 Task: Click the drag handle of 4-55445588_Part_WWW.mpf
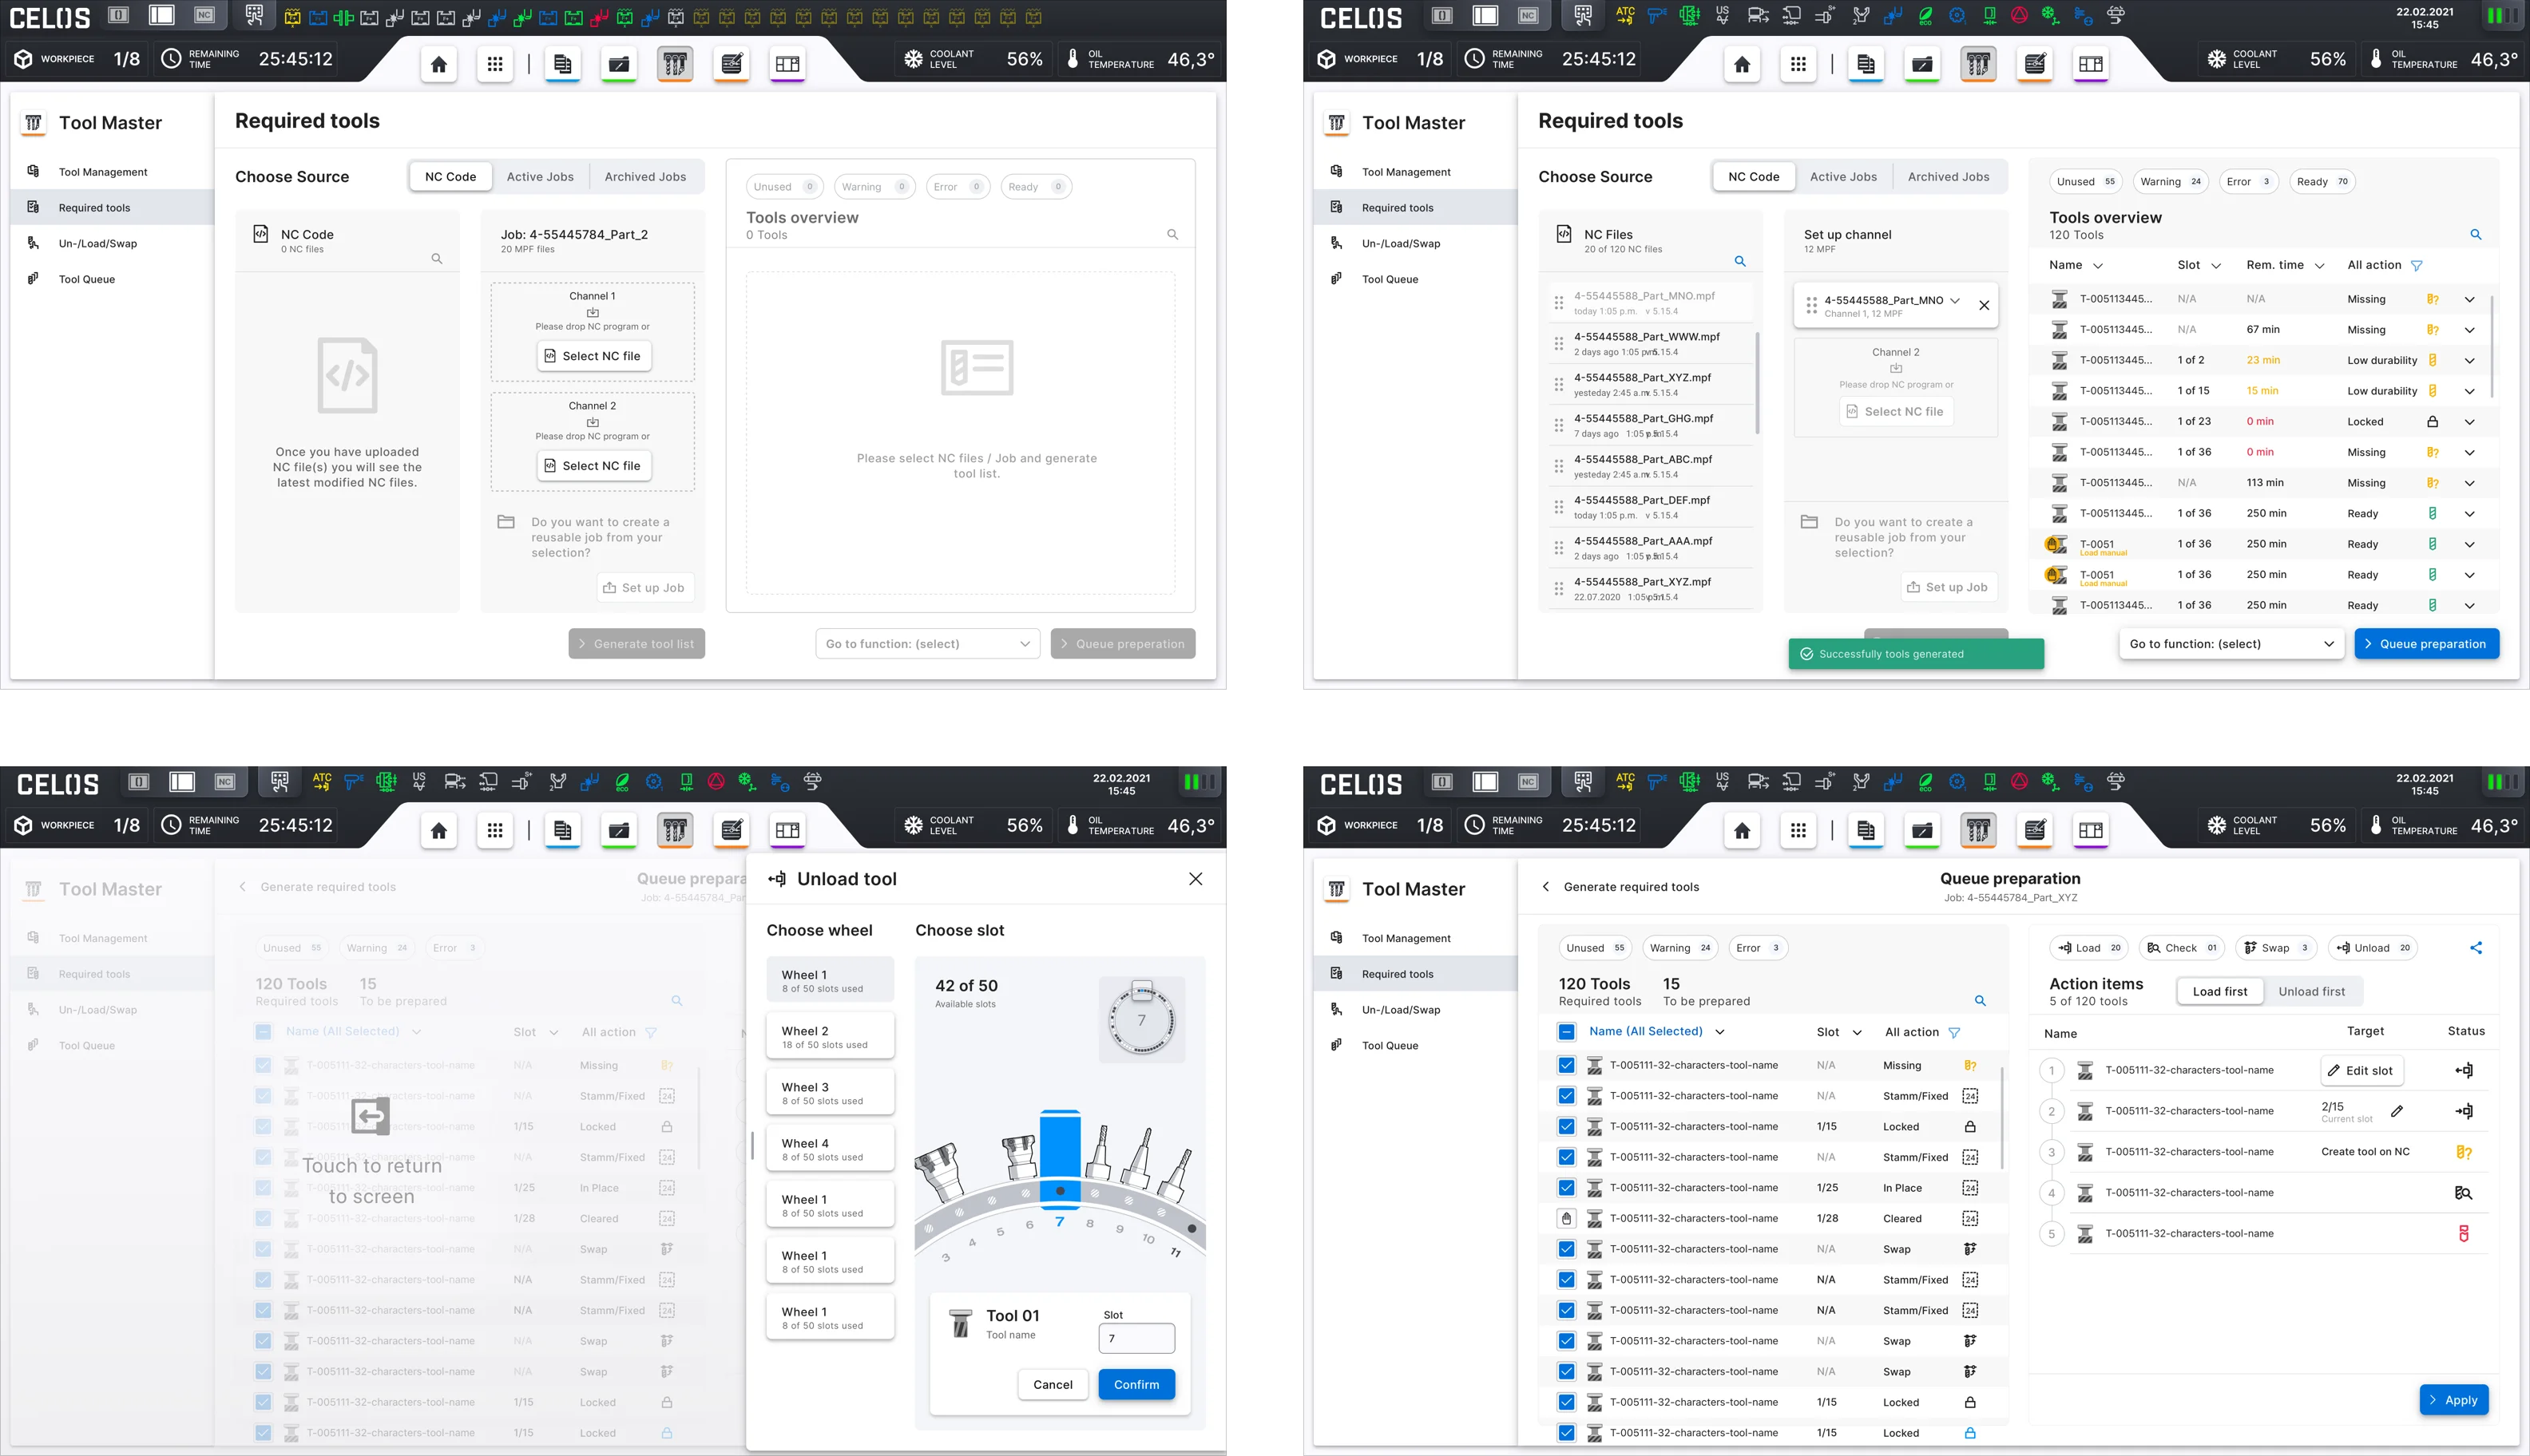coord(1559,344)
